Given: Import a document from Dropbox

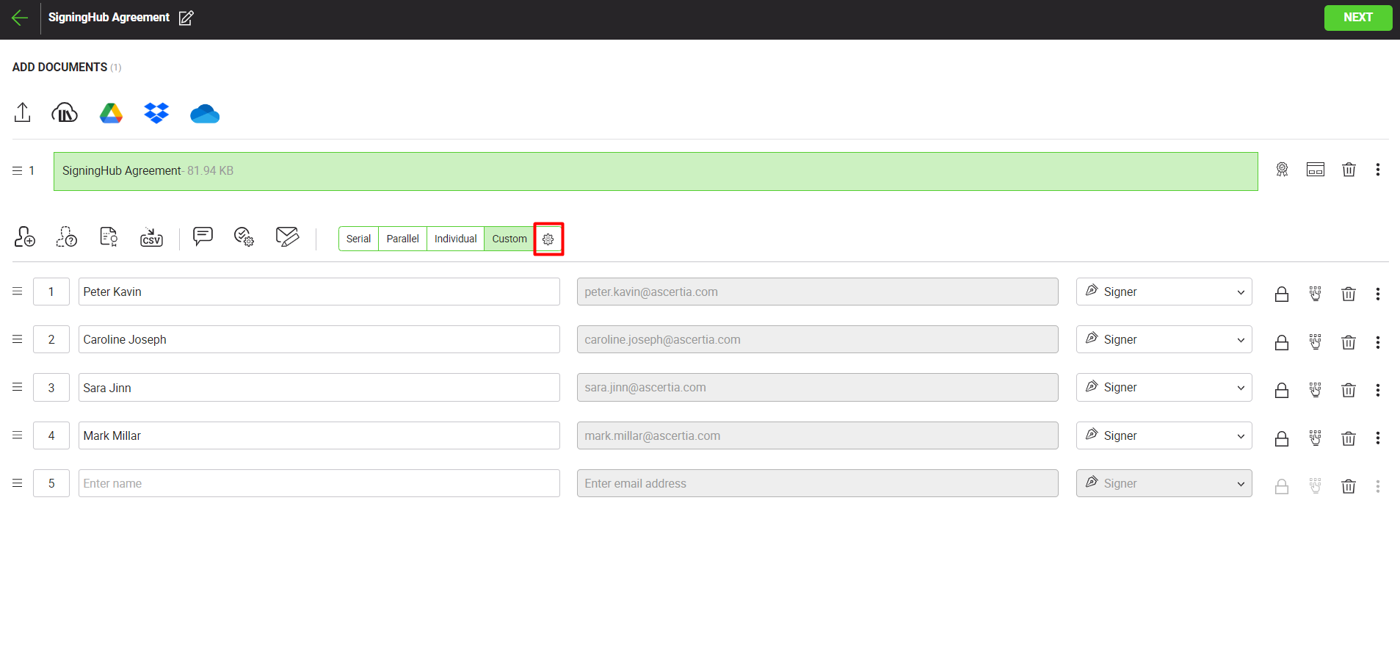Looking at the screenshot, I should click(156, 113).
